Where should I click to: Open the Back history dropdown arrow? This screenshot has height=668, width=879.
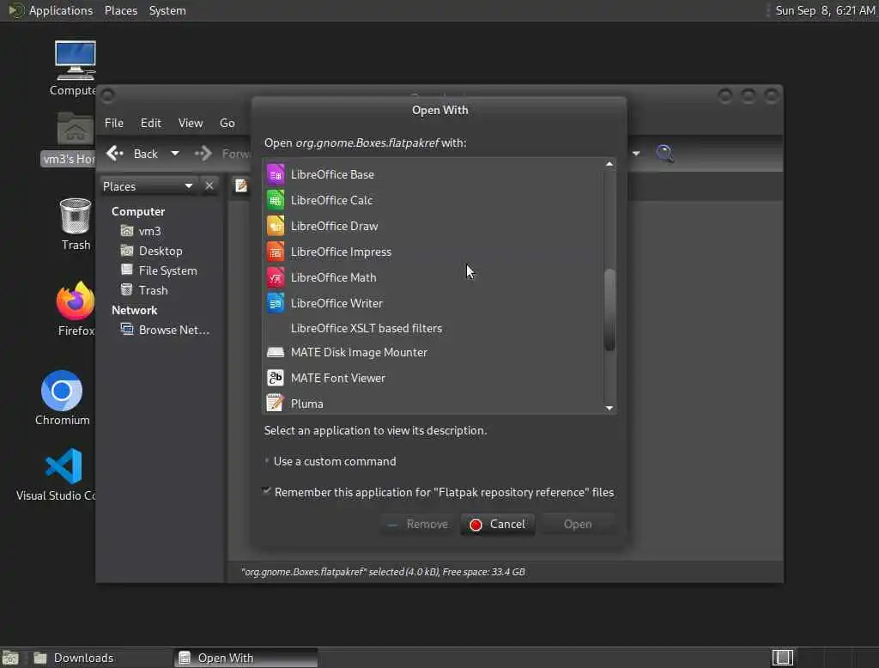[175, 153]
